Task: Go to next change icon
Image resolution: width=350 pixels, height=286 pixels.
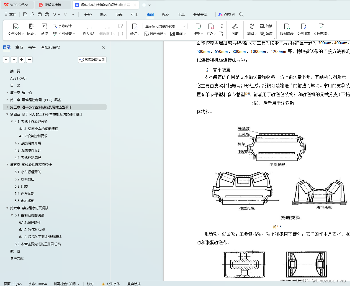Action: 221,34
